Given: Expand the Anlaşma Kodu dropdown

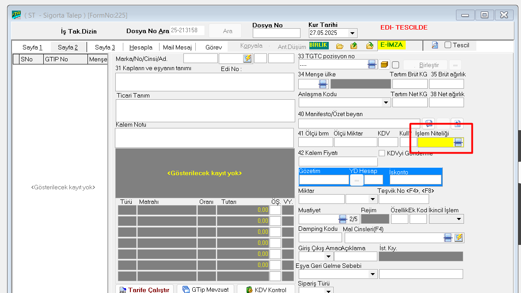Looking at the screenshot, I should pos(386,102).
